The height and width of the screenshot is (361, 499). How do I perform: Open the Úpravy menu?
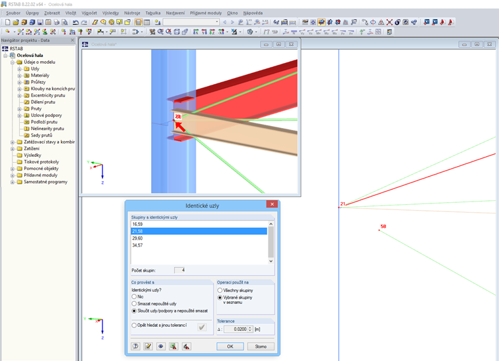click(32, 13)
